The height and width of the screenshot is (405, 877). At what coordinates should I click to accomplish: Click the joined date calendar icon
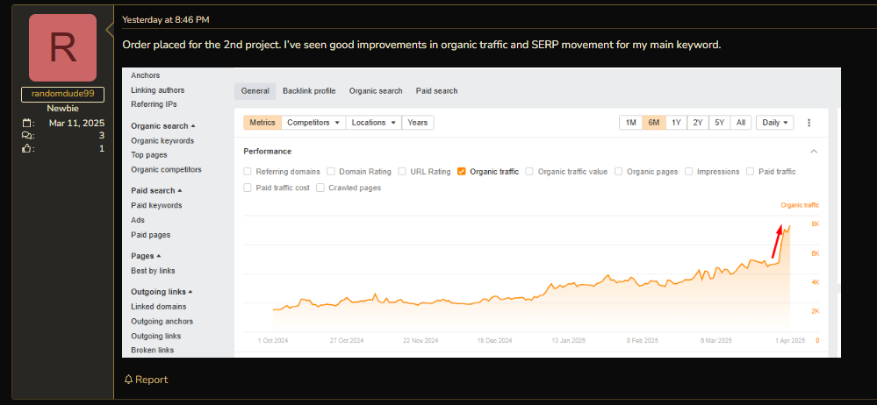(x=25, y=123)
